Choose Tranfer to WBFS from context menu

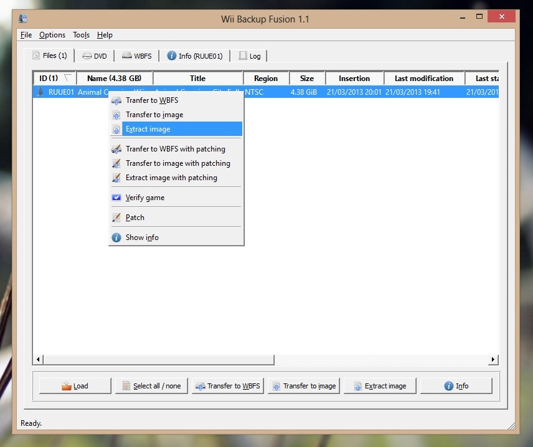tap(176, 100)
